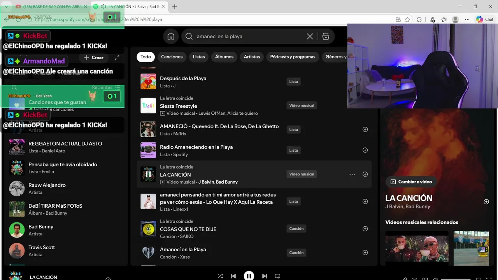
Task: Expand library with the diagonal arrows icon
Action: 117,58
